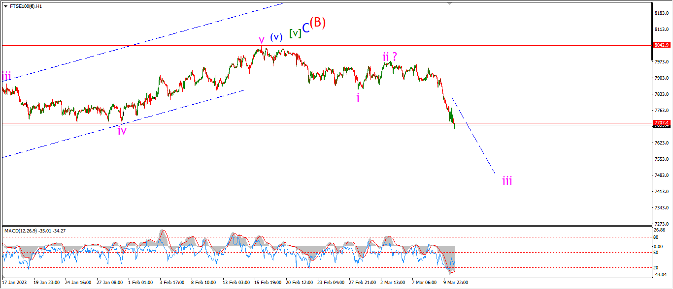This screenshot has width=673, height=289.
Task: Click the 7483.0 value on price scale
Action: click(x=660, y=175)
